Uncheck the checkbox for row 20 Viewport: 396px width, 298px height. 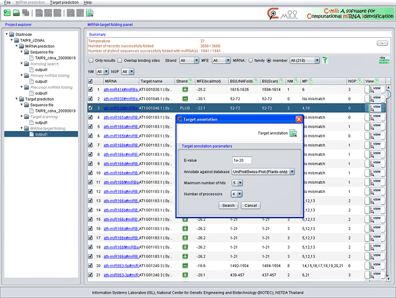(x=90, y=265)
